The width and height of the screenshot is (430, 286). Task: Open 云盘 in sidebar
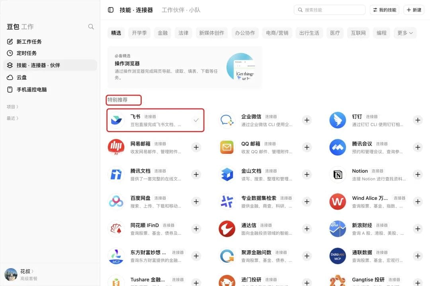click(50, 77)
